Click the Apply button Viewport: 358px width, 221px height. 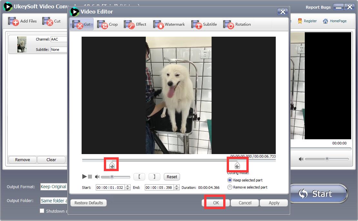(274, 203)
